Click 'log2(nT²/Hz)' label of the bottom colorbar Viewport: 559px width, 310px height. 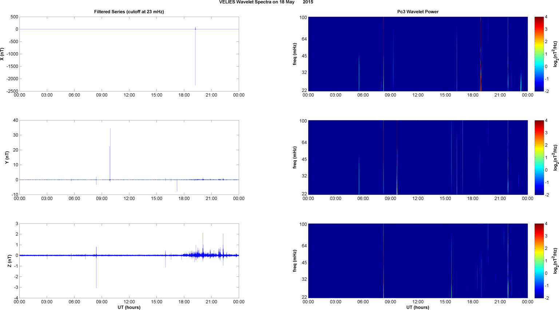coord(555,261)
